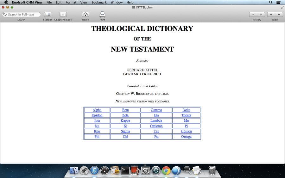Viewport: 285px width, 178px height.
Task: Open System Preferences gear in Dock
Action: [146, 170]
